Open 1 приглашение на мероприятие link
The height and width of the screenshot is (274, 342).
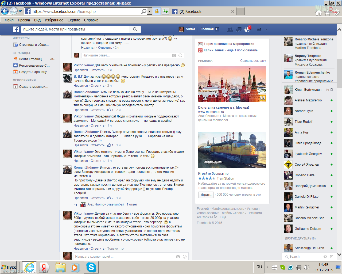tap(229, 44)
